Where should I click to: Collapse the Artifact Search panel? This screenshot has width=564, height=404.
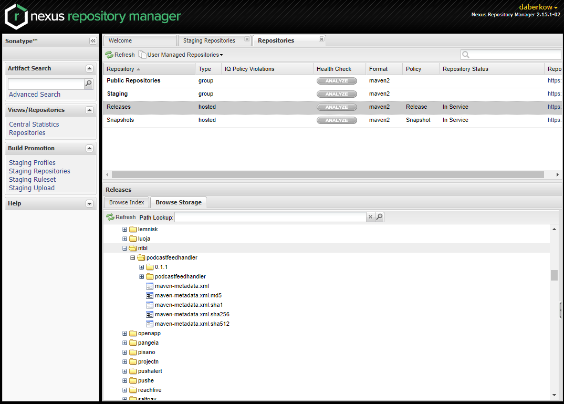[89, 69]
